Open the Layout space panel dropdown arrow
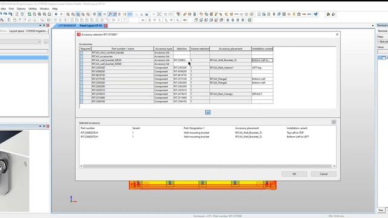 pyautogui.click(x=40, y=25)
